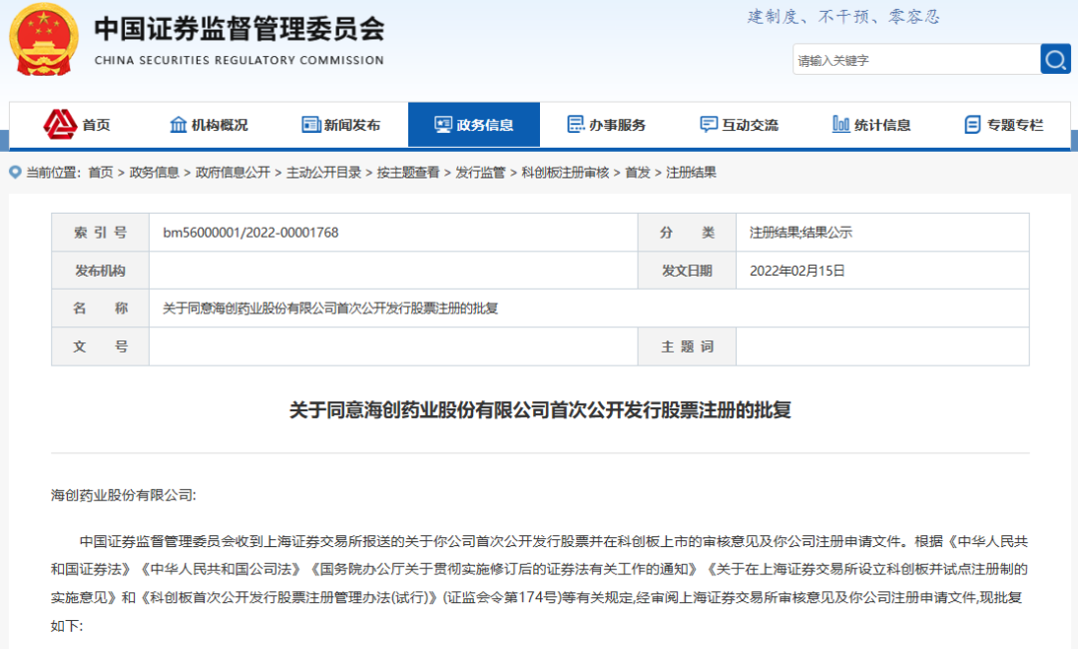Click the document icon beside 办事服务
Image resolution: width=1078 pixels, height=649 pixels.
(576, 125)
